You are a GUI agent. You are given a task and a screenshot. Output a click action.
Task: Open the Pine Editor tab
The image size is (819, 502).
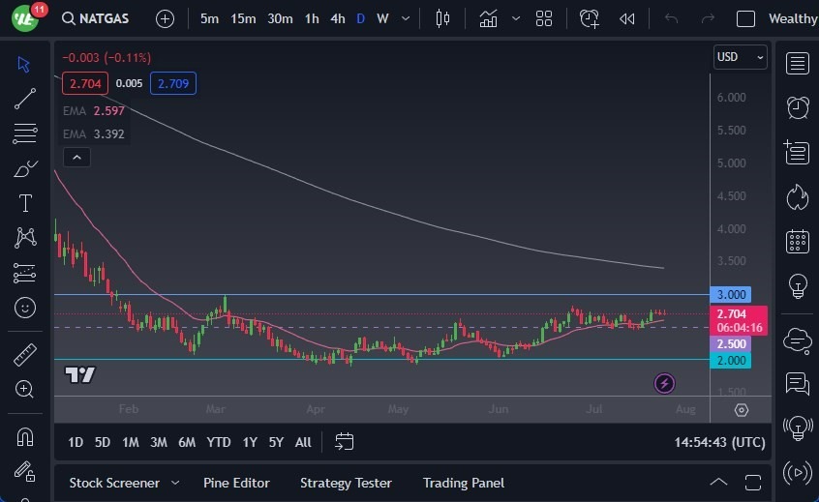click(236, 483)
